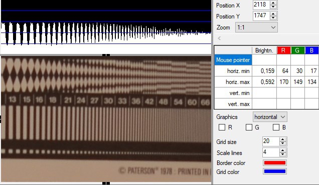Decrease the Position X value
The width and height of the screenshot is (319, 185).
[273, 6]
